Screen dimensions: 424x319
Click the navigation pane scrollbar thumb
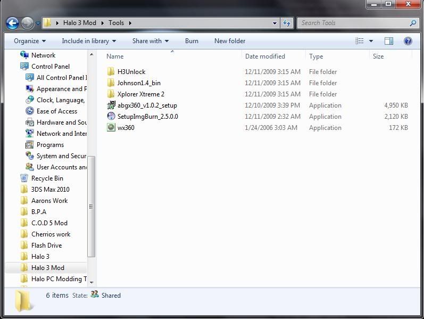coord(91,206)
